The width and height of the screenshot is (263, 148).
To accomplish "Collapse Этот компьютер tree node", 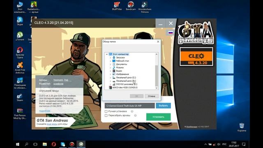I will click(x=107, y=54).
